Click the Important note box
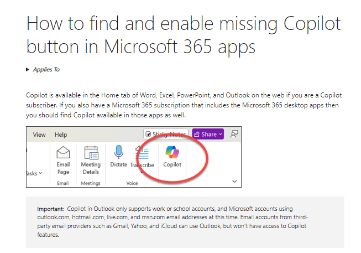Image resolution: width=361 pixels, height=253 pixels. 185,222
